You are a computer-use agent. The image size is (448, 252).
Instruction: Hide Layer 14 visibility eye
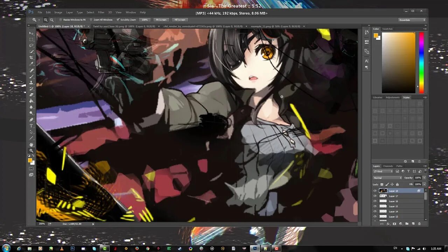[375, 211]
